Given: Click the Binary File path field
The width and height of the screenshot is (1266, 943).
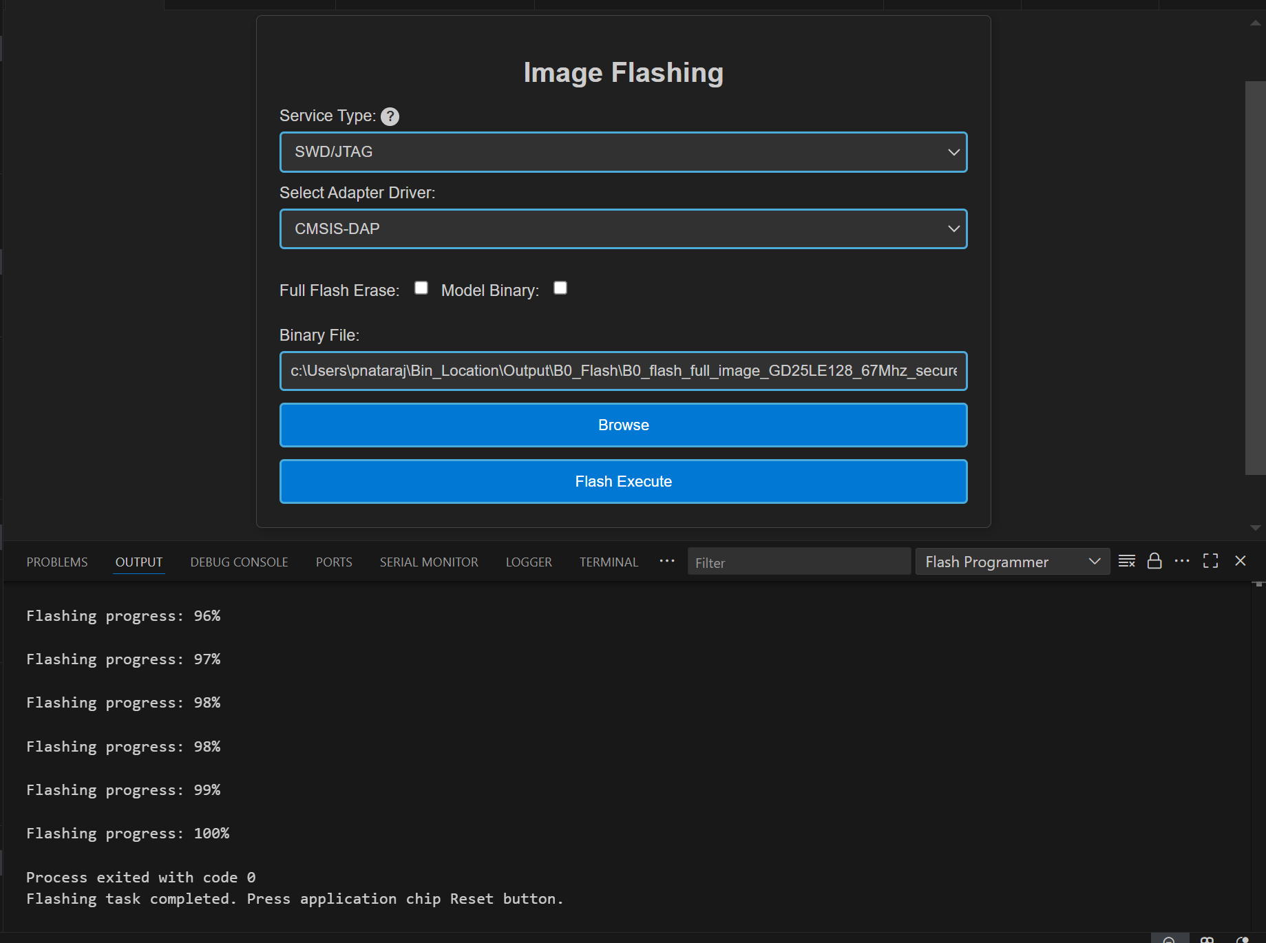Looking at the screenshot, I should (x=623, y=371).
